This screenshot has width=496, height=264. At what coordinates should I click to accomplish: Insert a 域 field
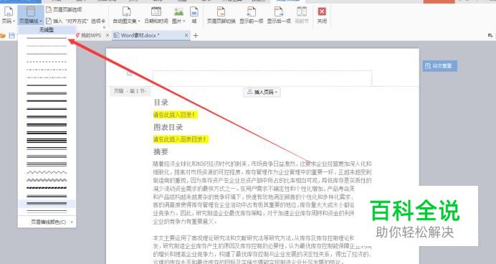[194, 15]
